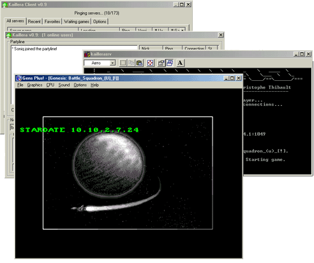This screenshot has width=314, height=263.
Task: Open Properties icon in kaillerasrv console toolbar
Action: [161, 63]
